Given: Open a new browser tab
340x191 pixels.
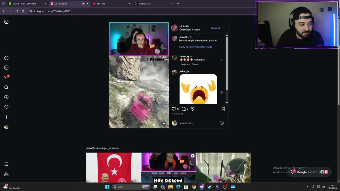Looking at the screenshot, I should click(x=178, y=4).
